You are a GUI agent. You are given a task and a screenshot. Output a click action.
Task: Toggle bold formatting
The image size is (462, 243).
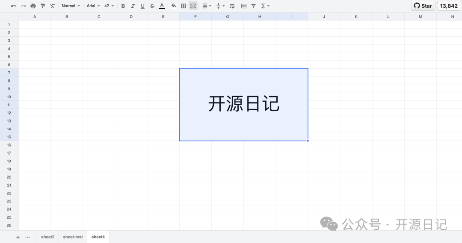tap(123, 6)
